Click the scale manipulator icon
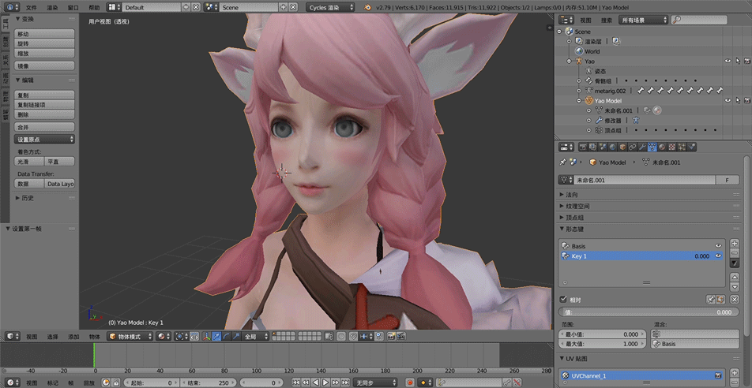This screenshot has height=388, width=752. point(236,336)
